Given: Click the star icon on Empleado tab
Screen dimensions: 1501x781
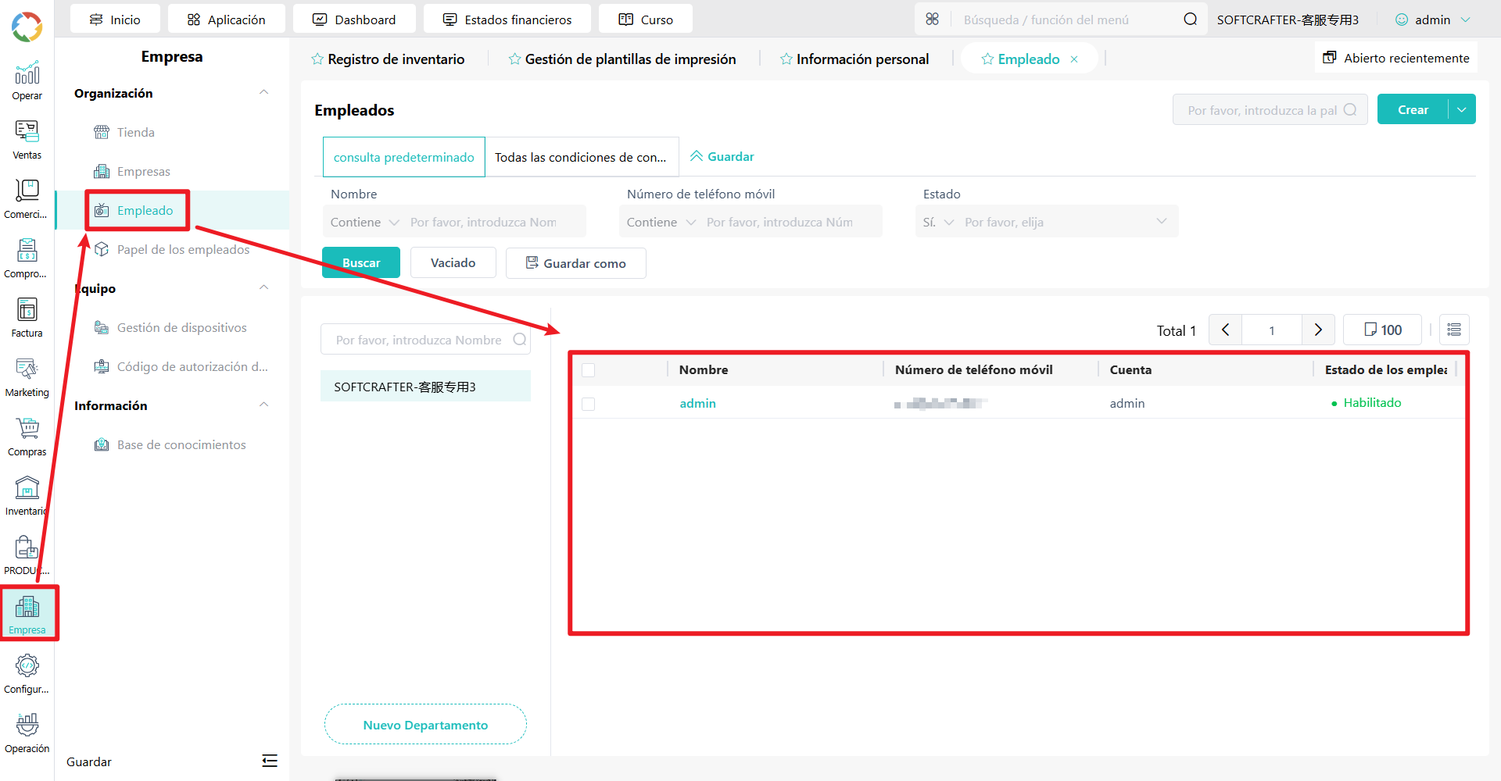Looking at the screenshot, I should click(x=987, y=59).
